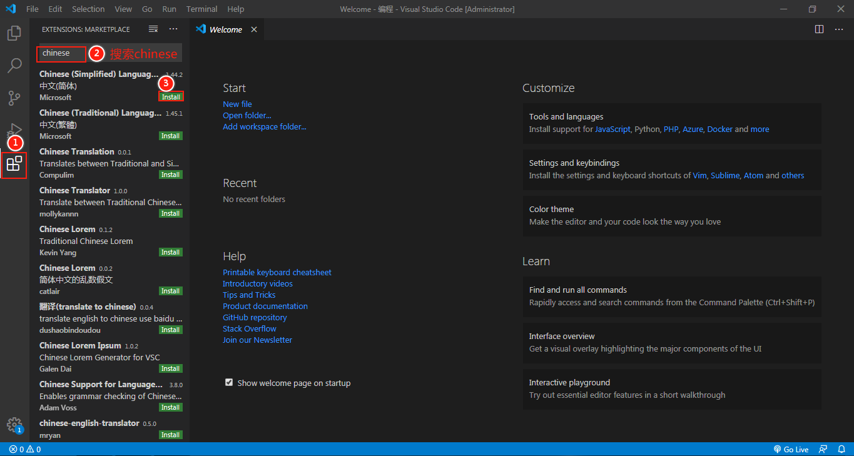Install translate to chinese by dushaobindoudou
The width and height of the screenshot is (854, 456).
[171, 330]
